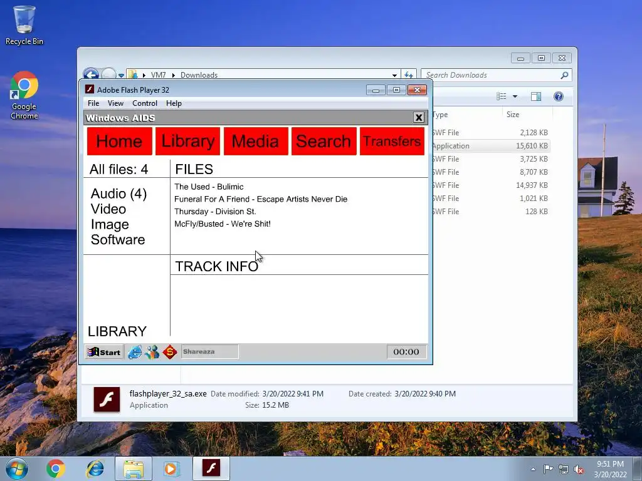Image resolution: width=642 pixels, height=481 pixels.
Task: Open the recent pages dropdown beside the Forward button
Action: coord(121,76)
